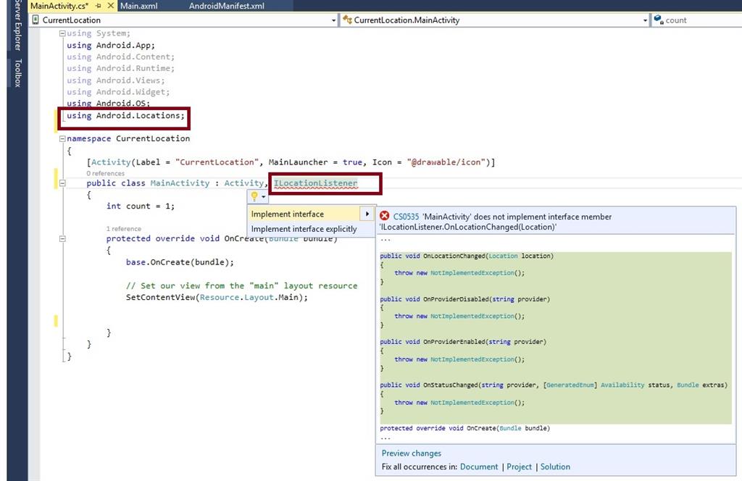Image resolution: width=742 pixels, height=481 pixels.
Task: Open the Toolbox side panel
Action: click(18, 73)
